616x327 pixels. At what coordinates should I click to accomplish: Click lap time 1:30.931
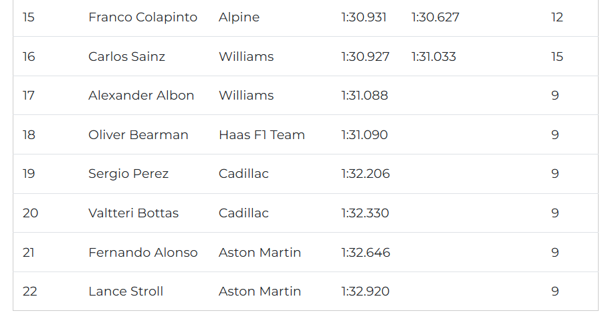(364, 17)
